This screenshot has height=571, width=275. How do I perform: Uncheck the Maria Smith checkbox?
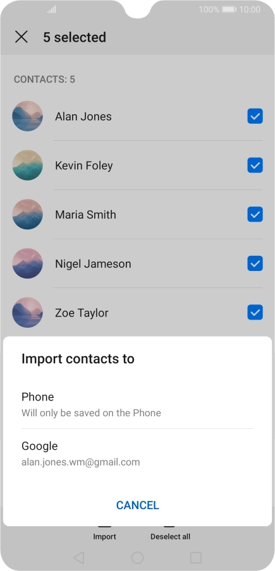click(x=255, y=215)
